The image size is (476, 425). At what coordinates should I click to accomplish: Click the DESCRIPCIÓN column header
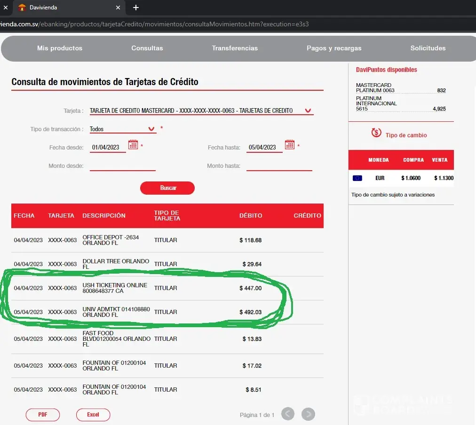(x=104, y=216)
